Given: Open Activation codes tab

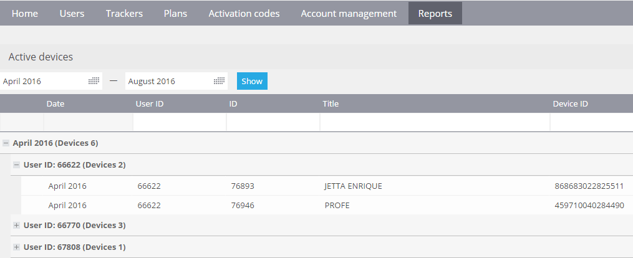Looking at the screenshot, I should point(244,13).
